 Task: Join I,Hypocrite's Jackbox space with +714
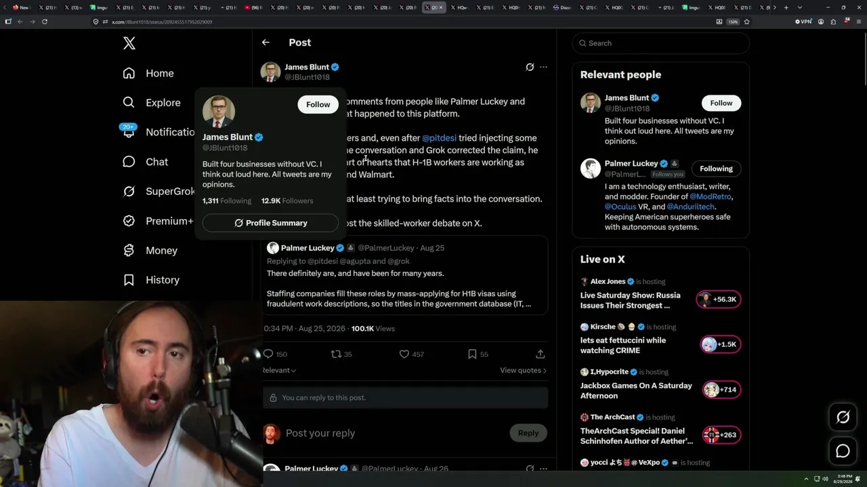point(721,390)
